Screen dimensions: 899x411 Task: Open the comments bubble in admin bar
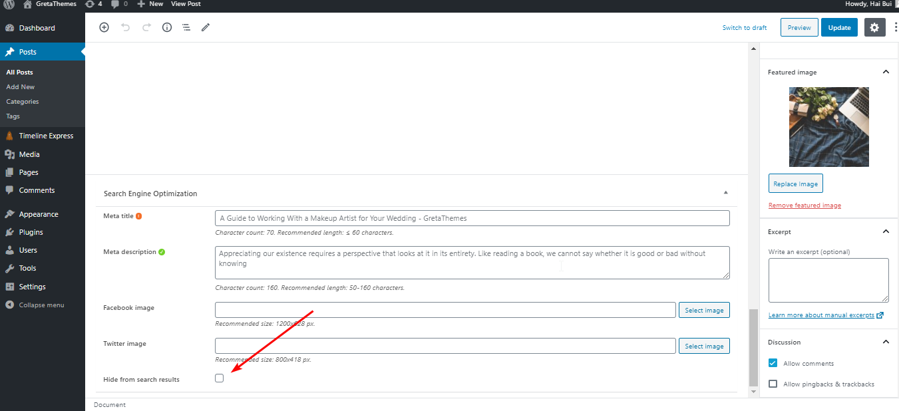120,4
